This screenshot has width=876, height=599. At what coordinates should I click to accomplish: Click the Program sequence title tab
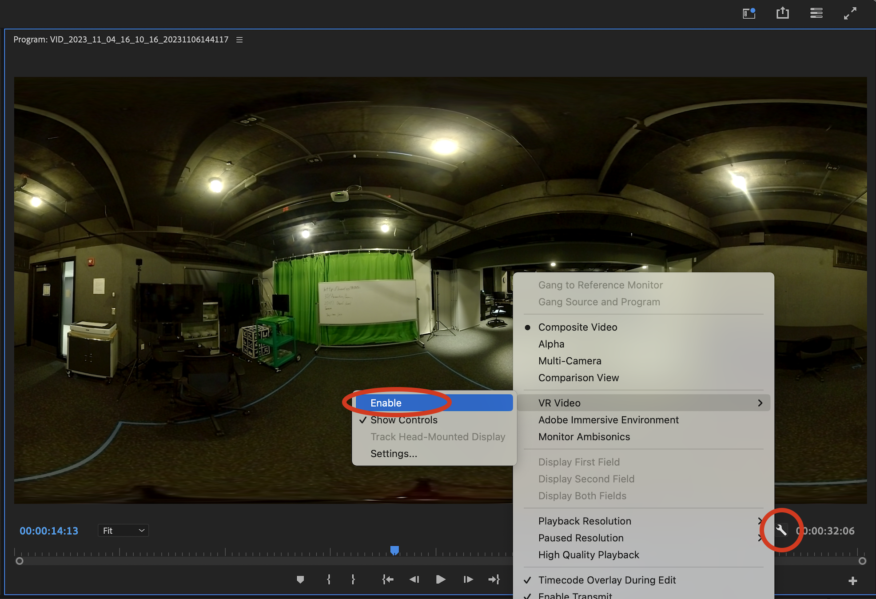[x=121, y=40]
